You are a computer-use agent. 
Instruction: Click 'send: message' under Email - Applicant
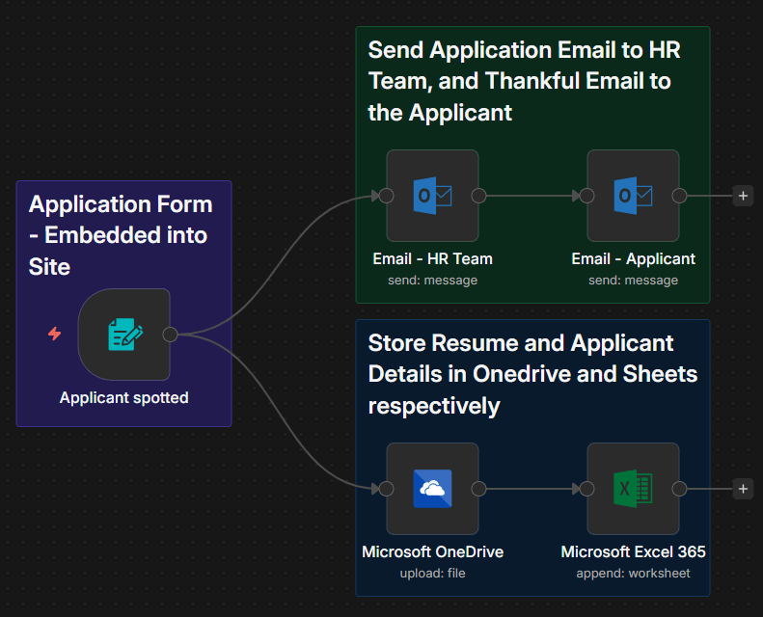click(x=633, y=280)
